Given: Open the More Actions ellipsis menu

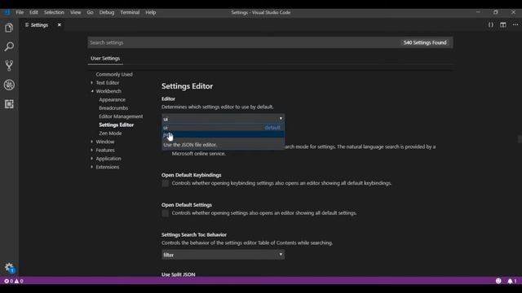Looking at the screenshot, I should click(x=515, y=25).
